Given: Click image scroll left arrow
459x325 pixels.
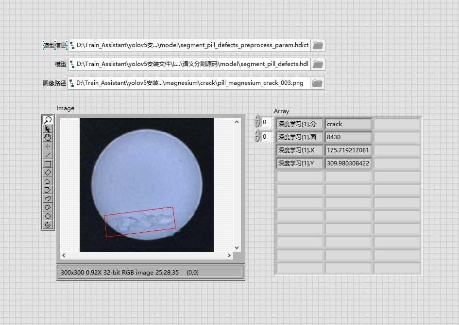Looking at the screenshot, I should coord(64,256).
